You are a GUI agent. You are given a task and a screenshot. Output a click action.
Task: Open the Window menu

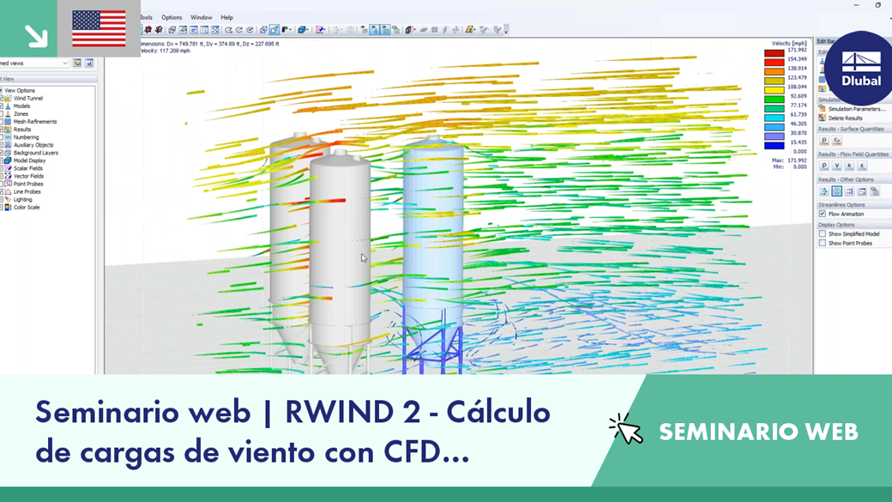coord(201,18)
